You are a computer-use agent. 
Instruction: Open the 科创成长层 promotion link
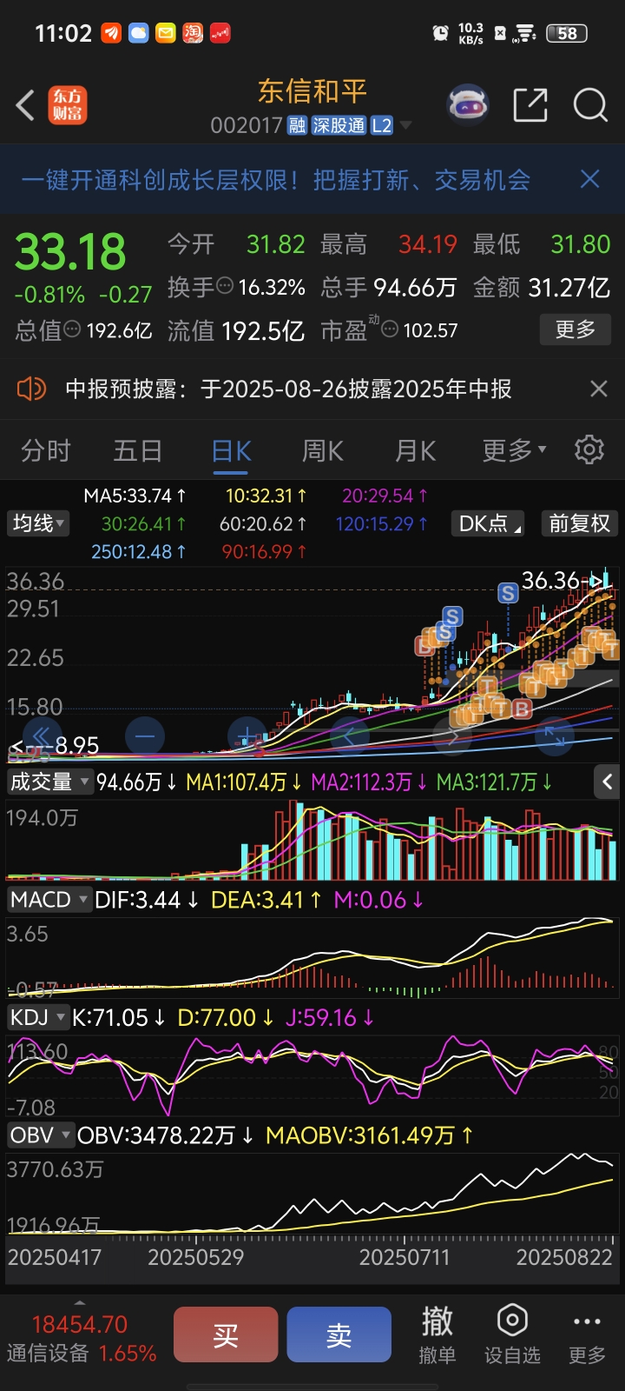pyautogui.click(x=276, y=180)
